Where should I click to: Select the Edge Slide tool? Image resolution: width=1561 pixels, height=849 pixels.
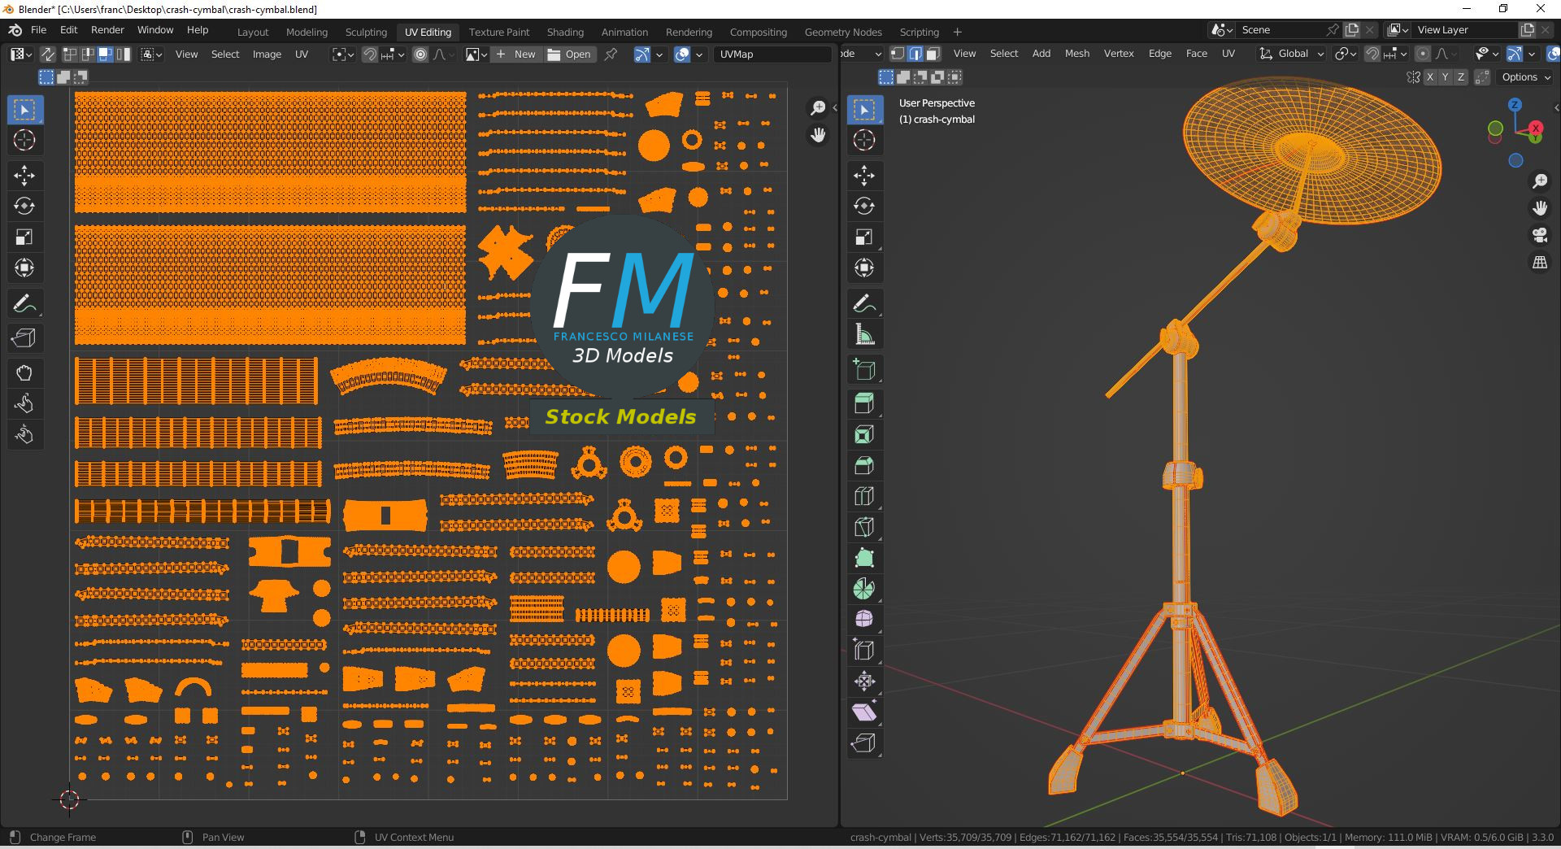pos(864,651)
